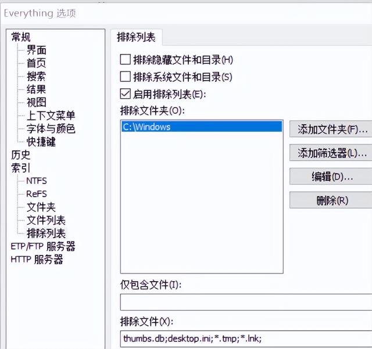Open ETP/FTP 服务器 settings
This screenshot has width=372, height=349.
(43, 246)
